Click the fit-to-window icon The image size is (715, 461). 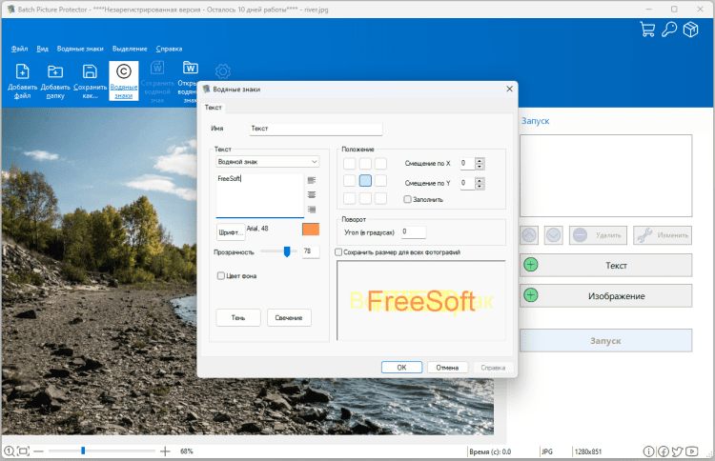pyautogui.click(x=23, y=451)
